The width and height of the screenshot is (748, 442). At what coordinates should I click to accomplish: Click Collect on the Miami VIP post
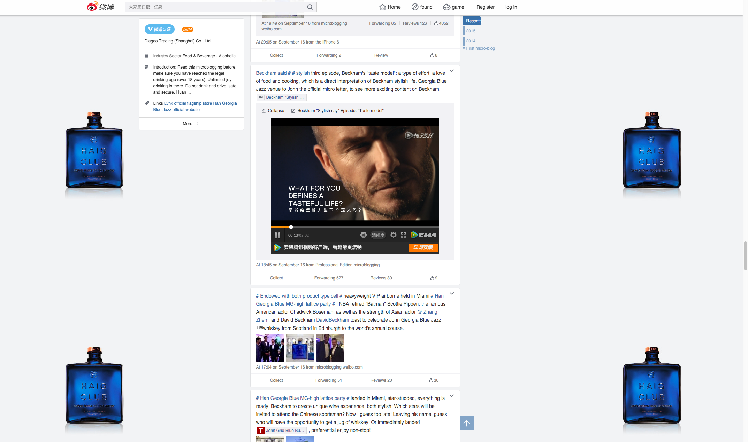(x=276, y=380)
